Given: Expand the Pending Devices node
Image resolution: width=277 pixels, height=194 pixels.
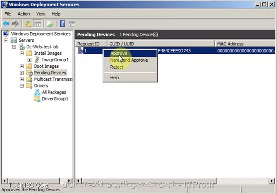Looking at the screenshot, I should click(22, 73).
